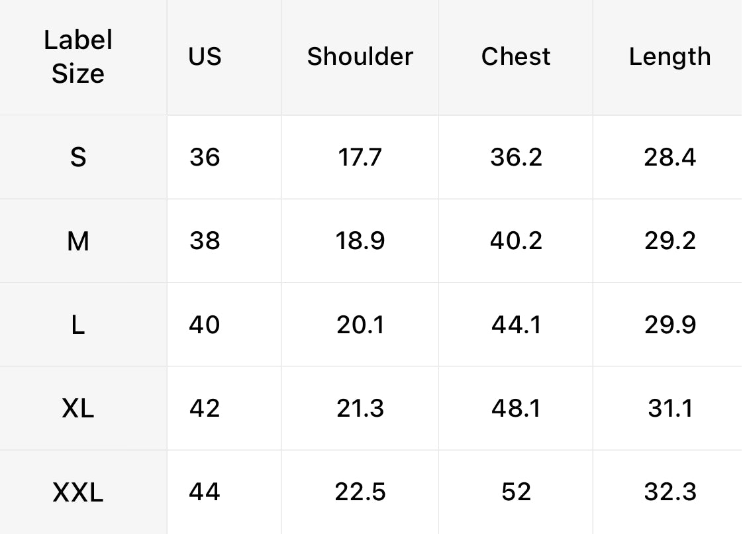Click the Label Size column header
This screenshot has height=534, width=743.
point(78,56)
